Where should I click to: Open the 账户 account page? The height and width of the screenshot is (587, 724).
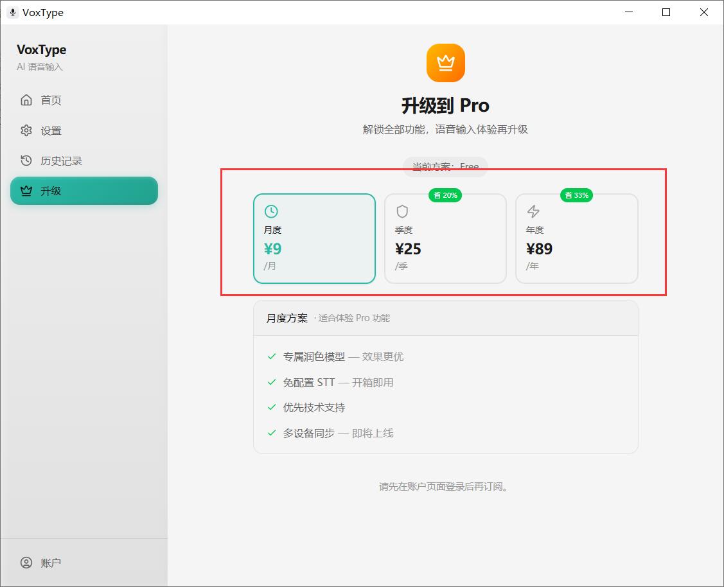tap(84, 563)
